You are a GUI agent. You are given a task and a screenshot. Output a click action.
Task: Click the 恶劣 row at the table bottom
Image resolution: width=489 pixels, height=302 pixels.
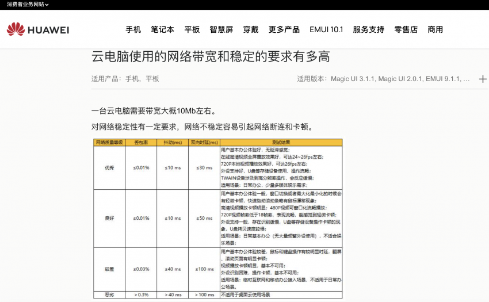coord(109,295)
